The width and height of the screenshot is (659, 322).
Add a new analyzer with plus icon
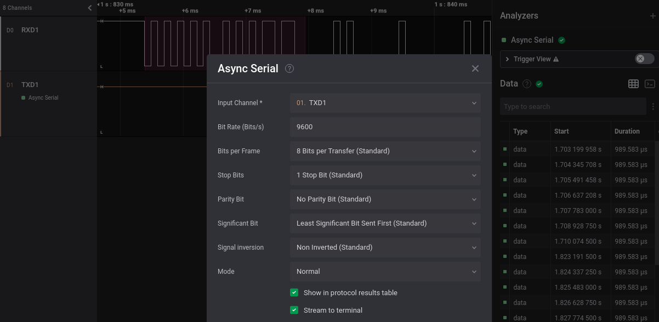(x=652, y=16)
